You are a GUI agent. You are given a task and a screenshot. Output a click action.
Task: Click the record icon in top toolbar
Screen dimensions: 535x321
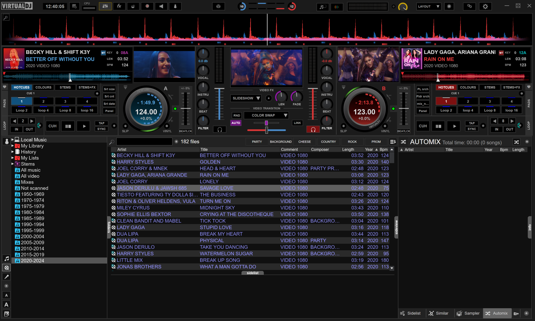click(x=147, y=6)
